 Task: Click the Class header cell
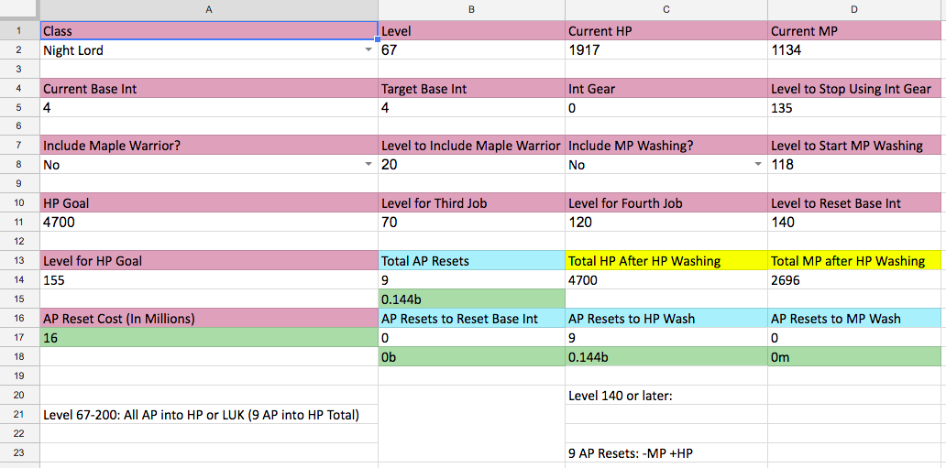click(209, 30)
